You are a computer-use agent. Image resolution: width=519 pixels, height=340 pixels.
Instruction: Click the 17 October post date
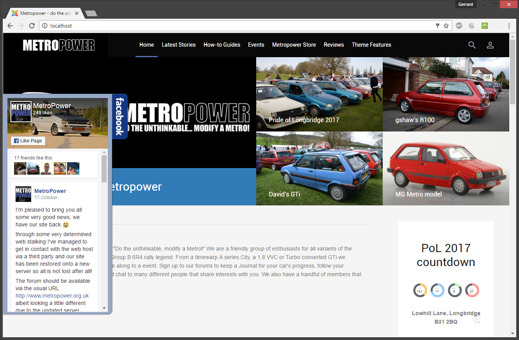pos(46,198)
